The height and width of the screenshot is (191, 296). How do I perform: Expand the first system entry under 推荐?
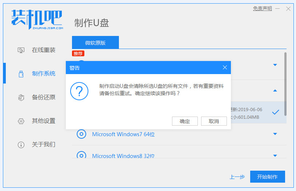click(275, 65)
